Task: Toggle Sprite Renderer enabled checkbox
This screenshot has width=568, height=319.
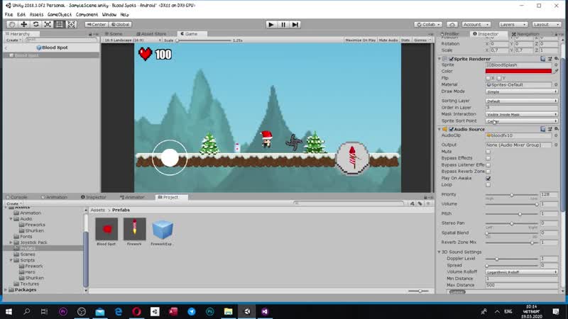Action: [x=451, y=59]
